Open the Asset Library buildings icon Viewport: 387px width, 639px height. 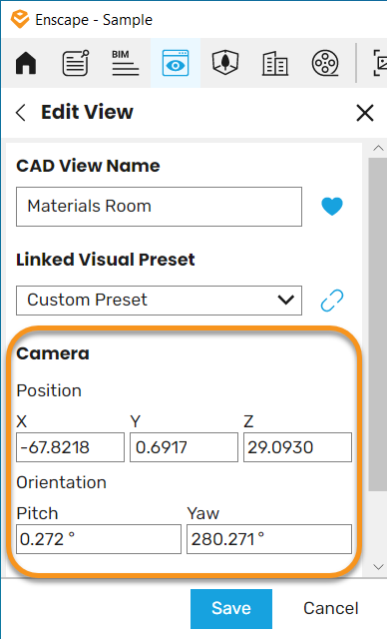pyautogui.click(x=275, y=63)
